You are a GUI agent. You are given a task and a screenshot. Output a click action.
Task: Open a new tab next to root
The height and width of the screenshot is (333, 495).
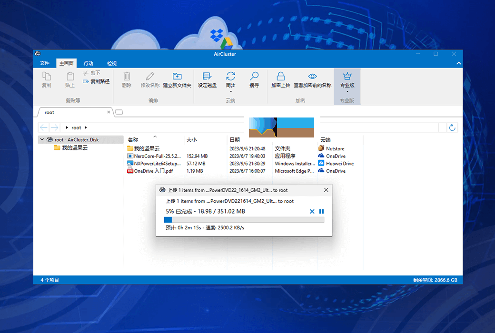pos(119,112)
